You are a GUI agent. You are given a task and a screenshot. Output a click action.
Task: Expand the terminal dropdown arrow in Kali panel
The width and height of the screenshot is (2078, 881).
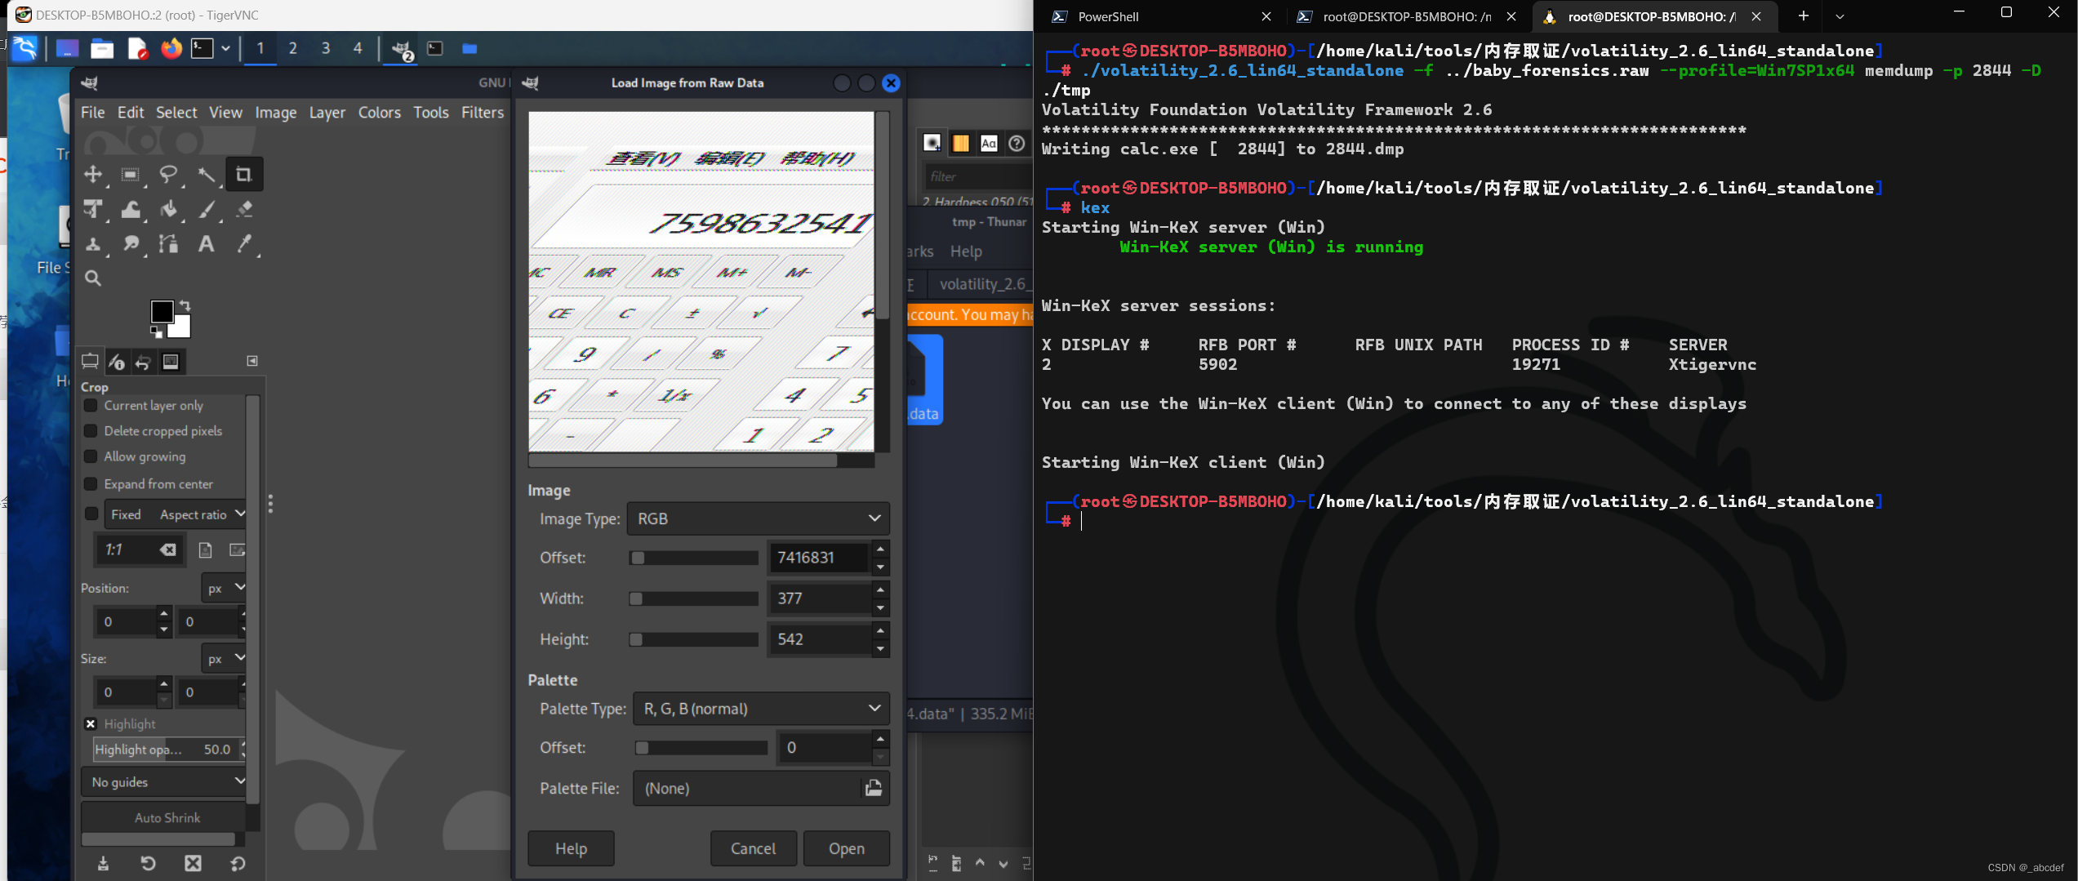pos(226,49)
